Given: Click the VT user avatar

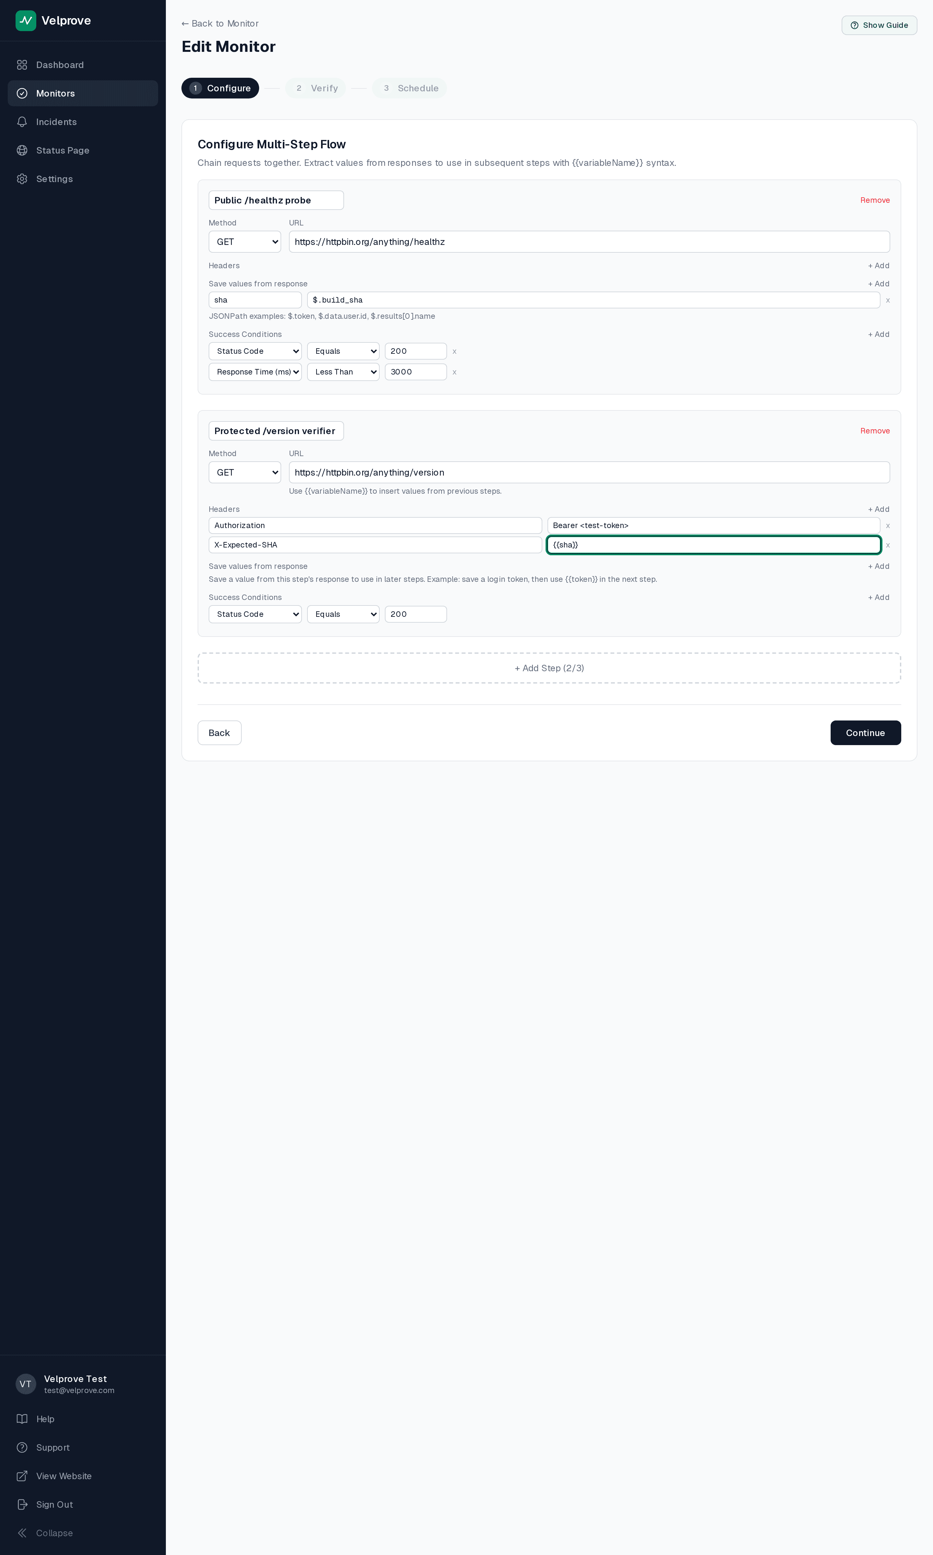Looking at the screenshot, I should pos(26,1384).
